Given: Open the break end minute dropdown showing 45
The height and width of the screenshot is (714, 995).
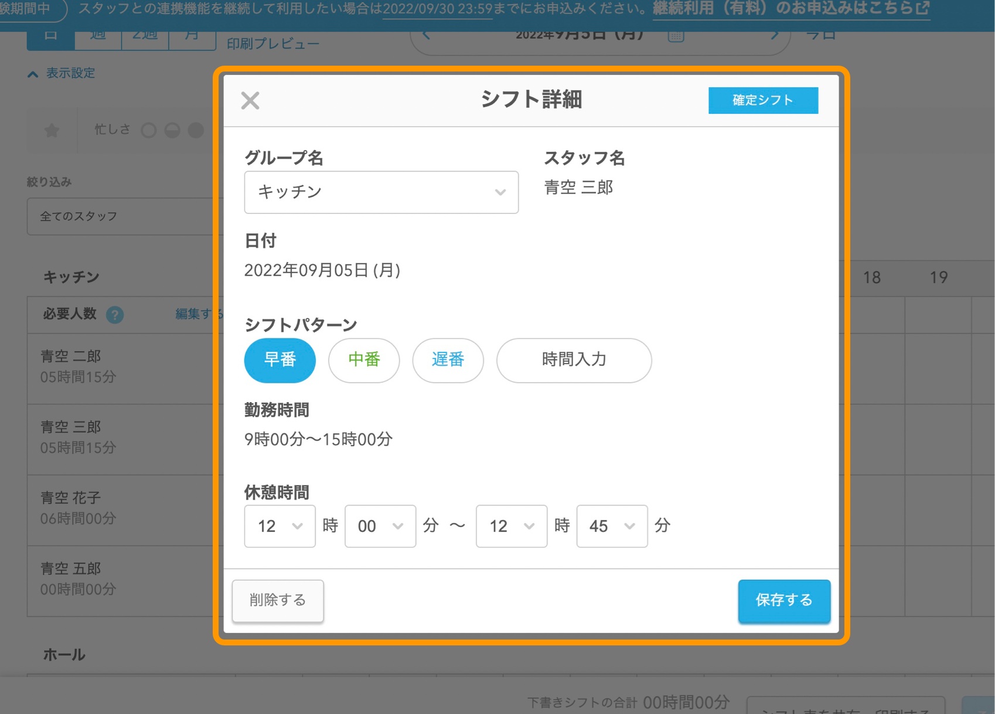Looking at the screenshot, I should point(611,526).
